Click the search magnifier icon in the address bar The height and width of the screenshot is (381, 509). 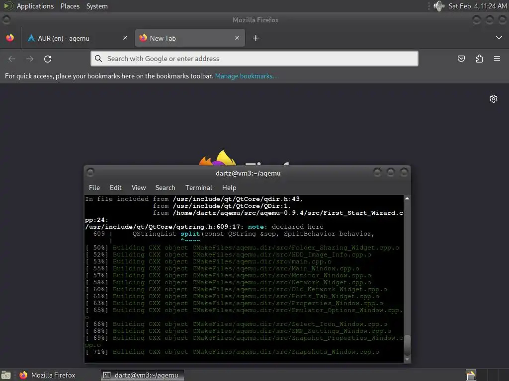point(98,59)
